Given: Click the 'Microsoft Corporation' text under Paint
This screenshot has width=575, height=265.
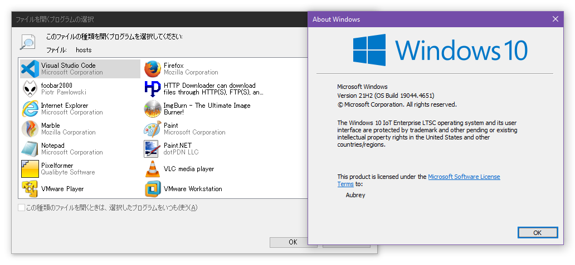Looking at the screenshot, I should coord(194,132).
